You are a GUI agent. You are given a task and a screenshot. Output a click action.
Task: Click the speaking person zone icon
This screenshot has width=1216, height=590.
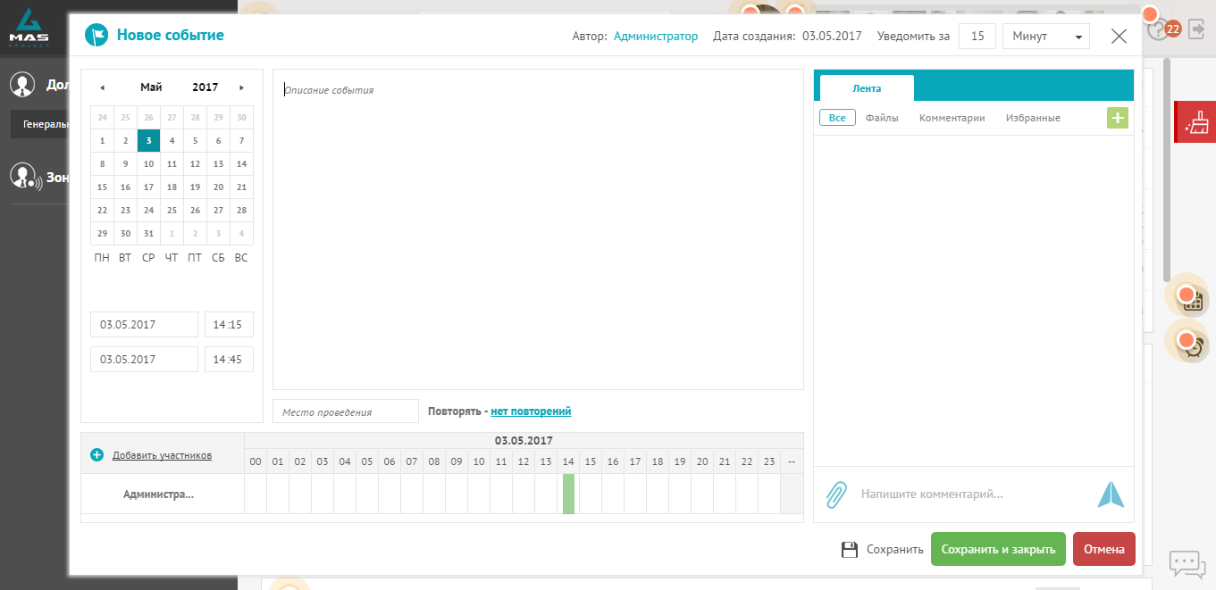pyautogui.click(x=24, y=177)
